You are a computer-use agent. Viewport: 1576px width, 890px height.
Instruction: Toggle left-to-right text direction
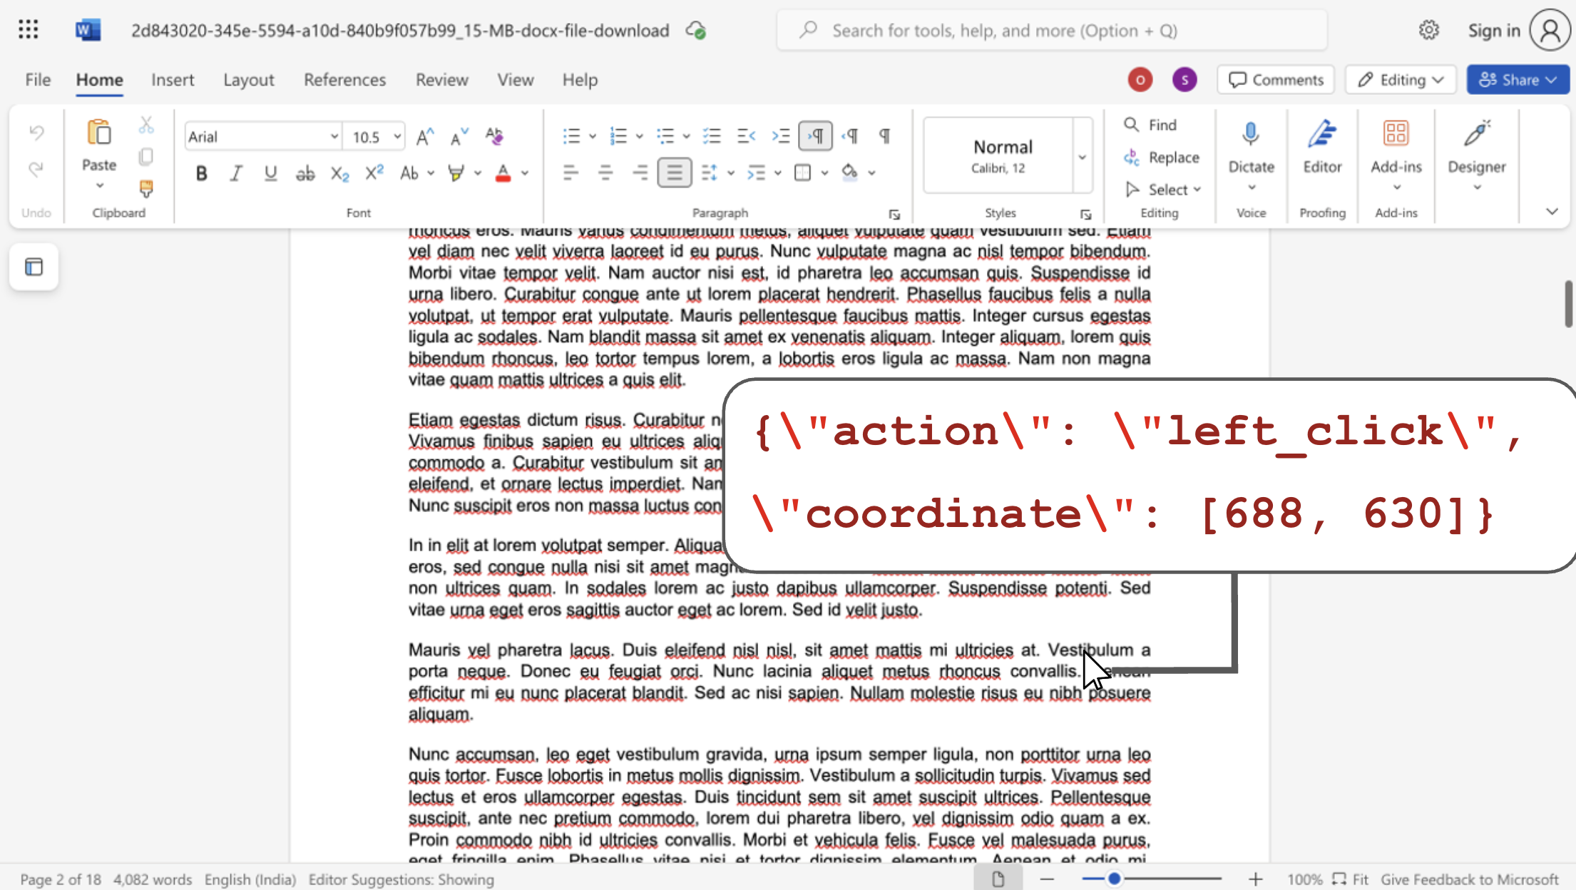(815, 135)
